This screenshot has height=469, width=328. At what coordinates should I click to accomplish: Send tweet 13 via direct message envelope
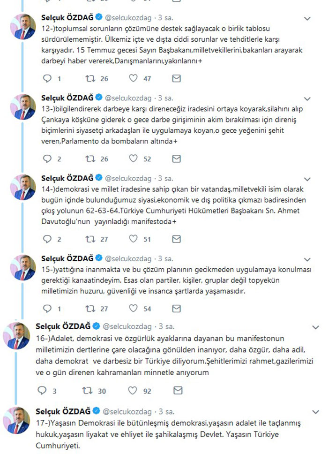pos(177,159)
